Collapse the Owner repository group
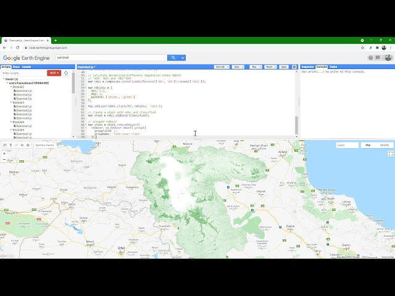This screenshot has width=395, height=296. (4, 79)
